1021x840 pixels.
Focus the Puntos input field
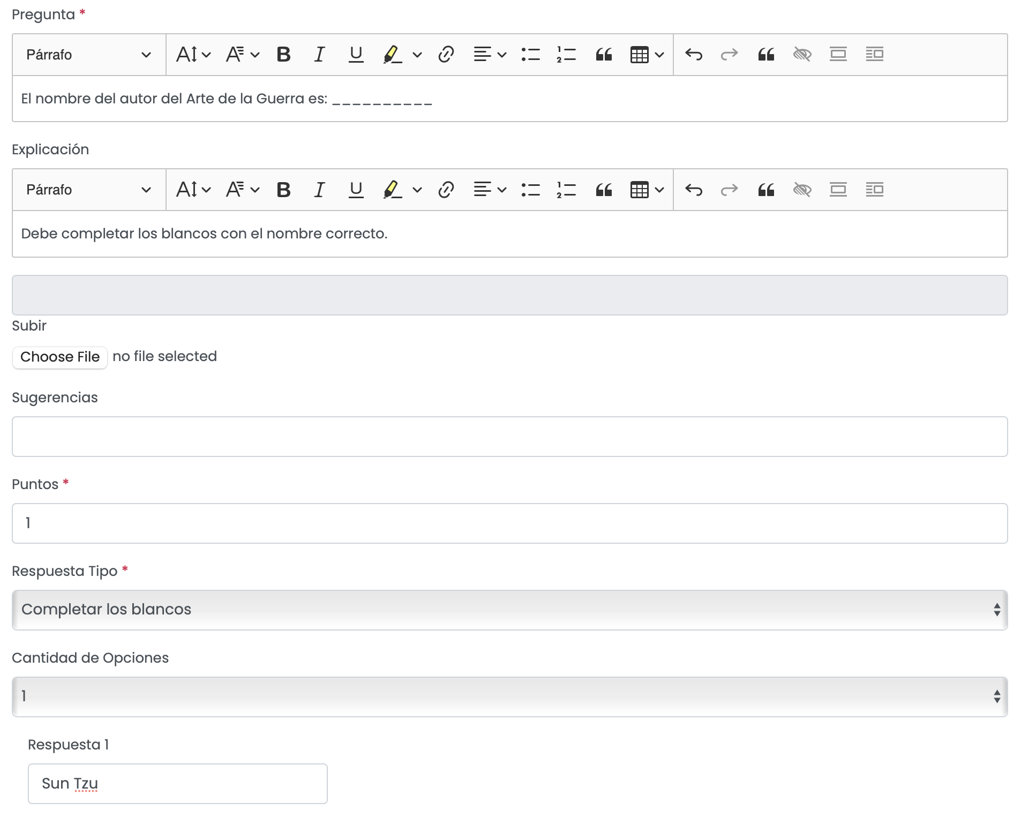(510, 523)
